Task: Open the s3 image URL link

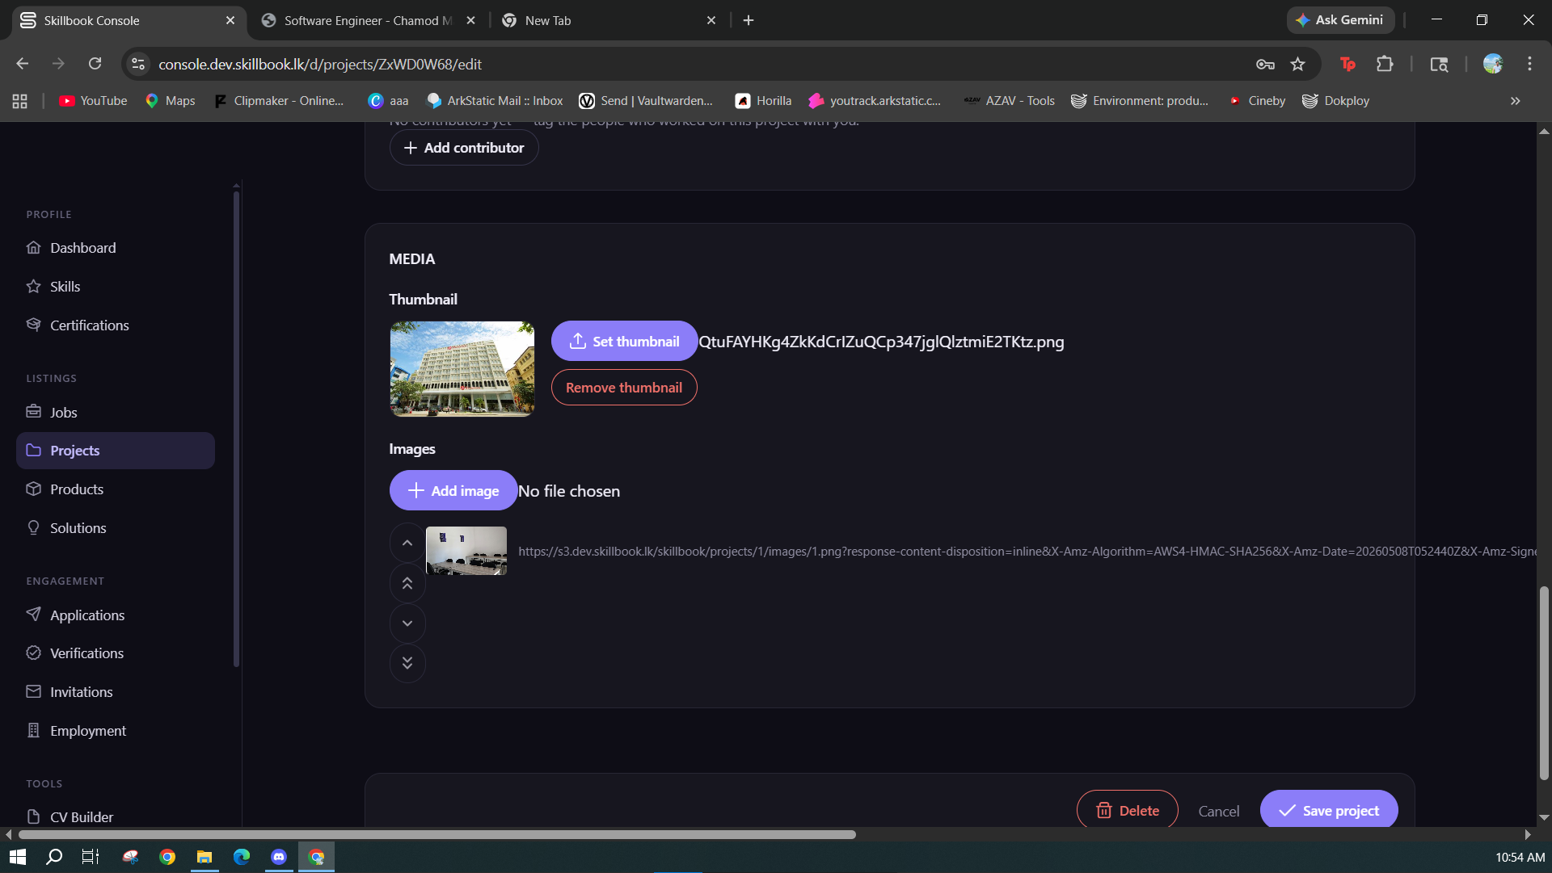Action: pyautogui.click(x=1027, y=552)
